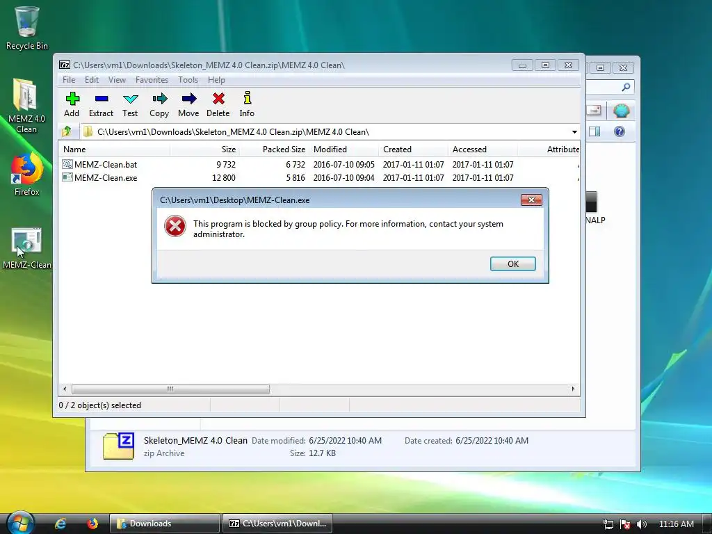Launch Firefox from the desktop shortcut
The height and width of the screenshot is (534, 712).
pos(26,174)
